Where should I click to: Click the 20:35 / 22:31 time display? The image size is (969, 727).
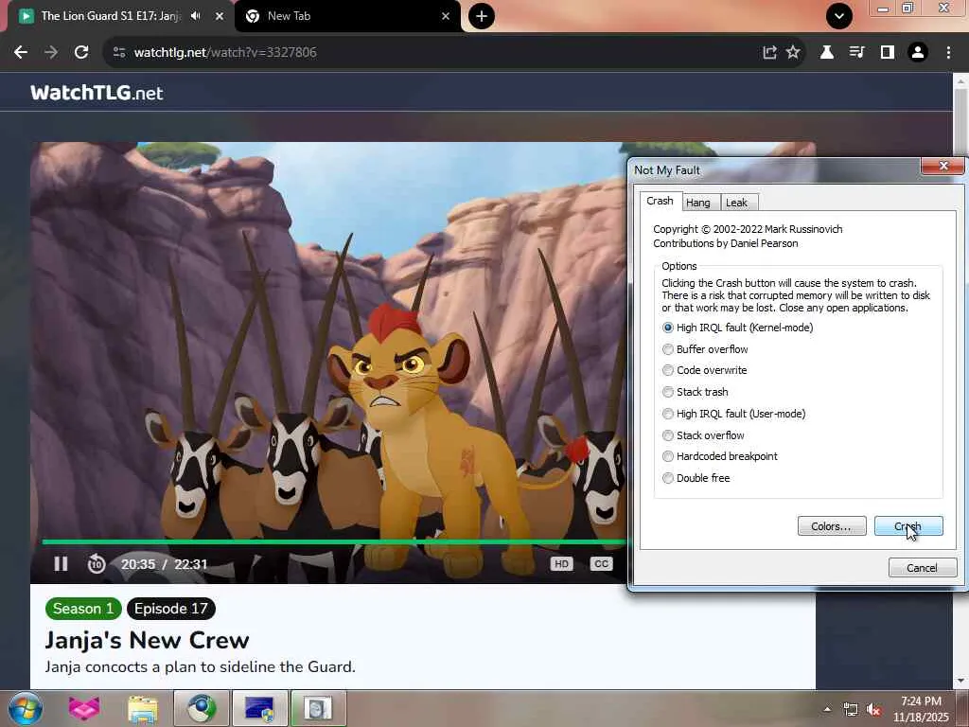coord(164,564)
